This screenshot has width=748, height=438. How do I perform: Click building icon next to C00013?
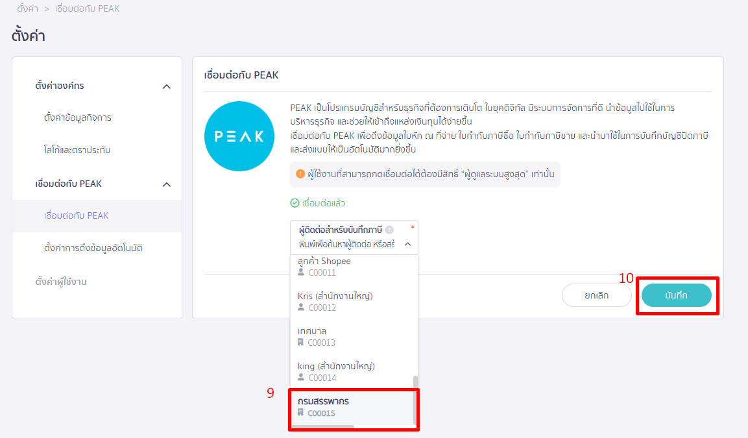click(300, 342)
